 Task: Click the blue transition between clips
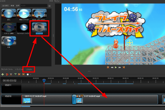(74, 99)
